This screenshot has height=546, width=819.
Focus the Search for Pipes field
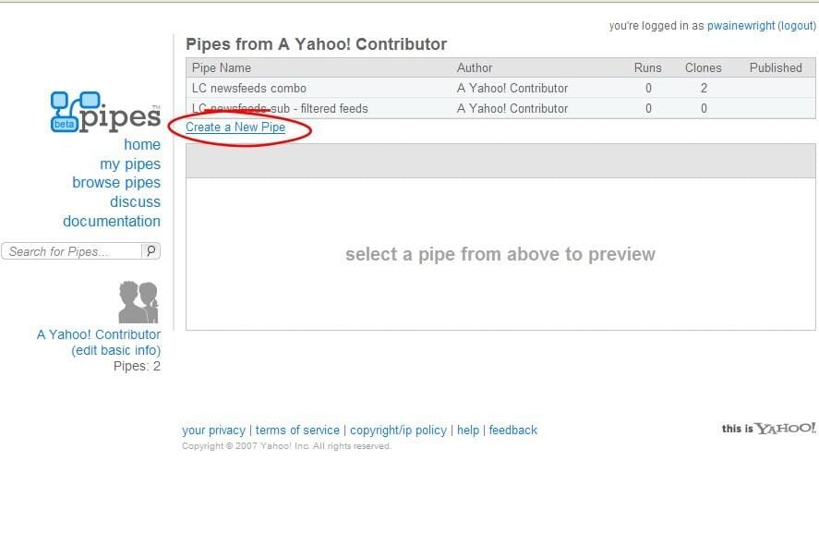[72, 251]
